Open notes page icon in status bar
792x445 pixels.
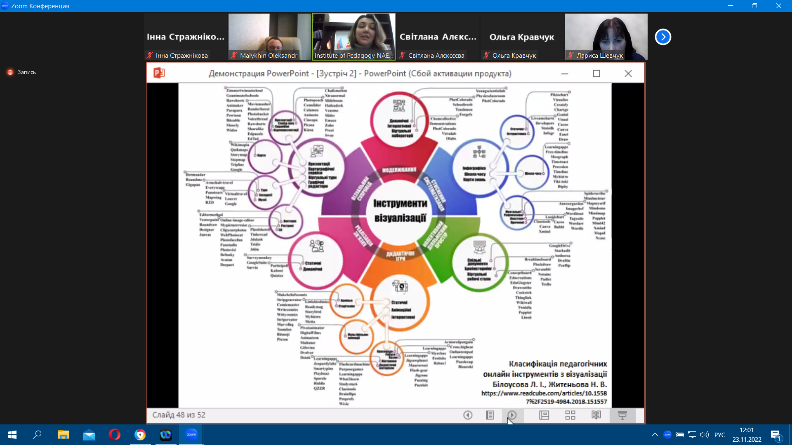(x=490, y=415)
